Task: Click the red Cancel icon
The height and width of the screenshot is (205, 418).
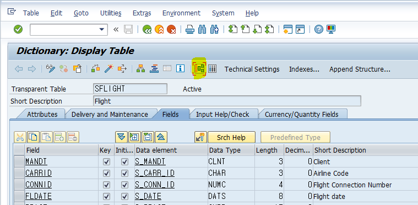Action: click(171, 29)
